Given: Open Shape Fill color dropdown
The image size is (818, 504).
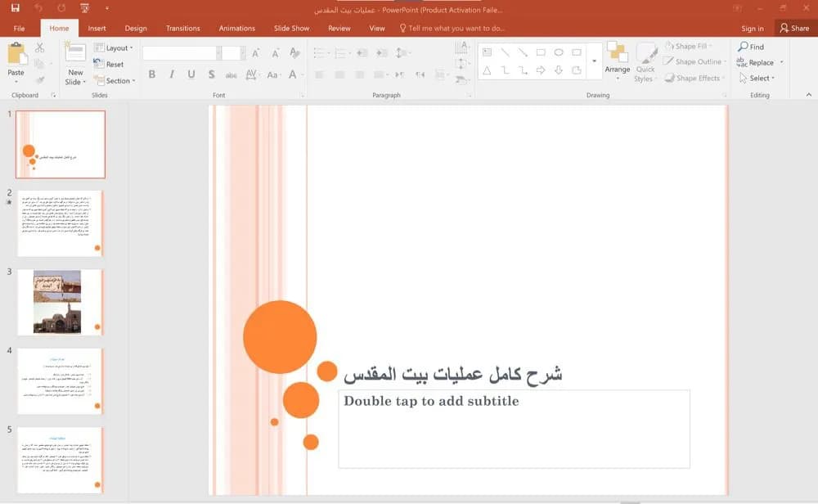Looking at the screenshot, I should coord(689,47).
